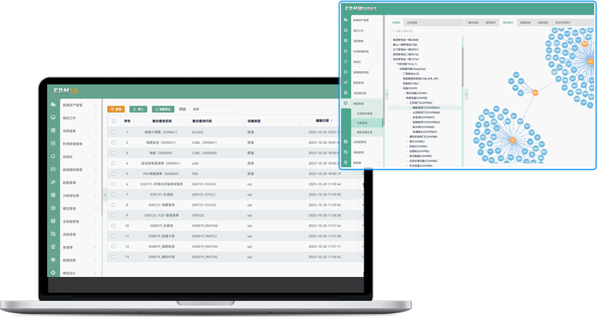Screen dimensions: 597x317
Task: Click the icon beside 模型管理 in EDMWorks sidebar
Action: click(x=345, y=103)
